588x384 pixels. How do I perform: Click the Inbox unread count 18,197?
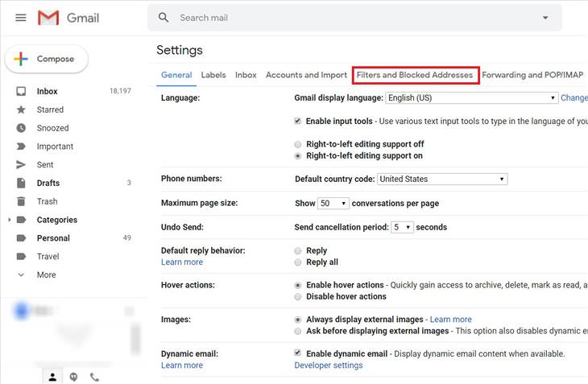(x=120, y=91)
